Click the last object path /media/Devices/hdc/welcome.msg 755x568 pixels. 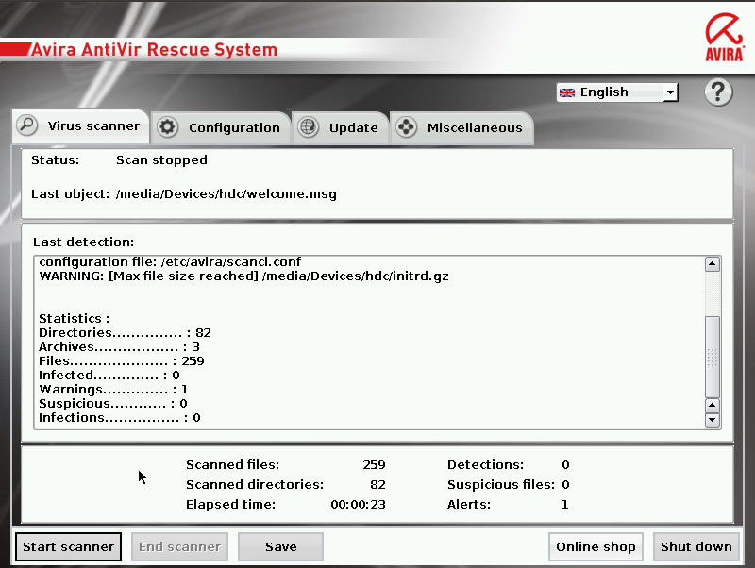point(226,194)
